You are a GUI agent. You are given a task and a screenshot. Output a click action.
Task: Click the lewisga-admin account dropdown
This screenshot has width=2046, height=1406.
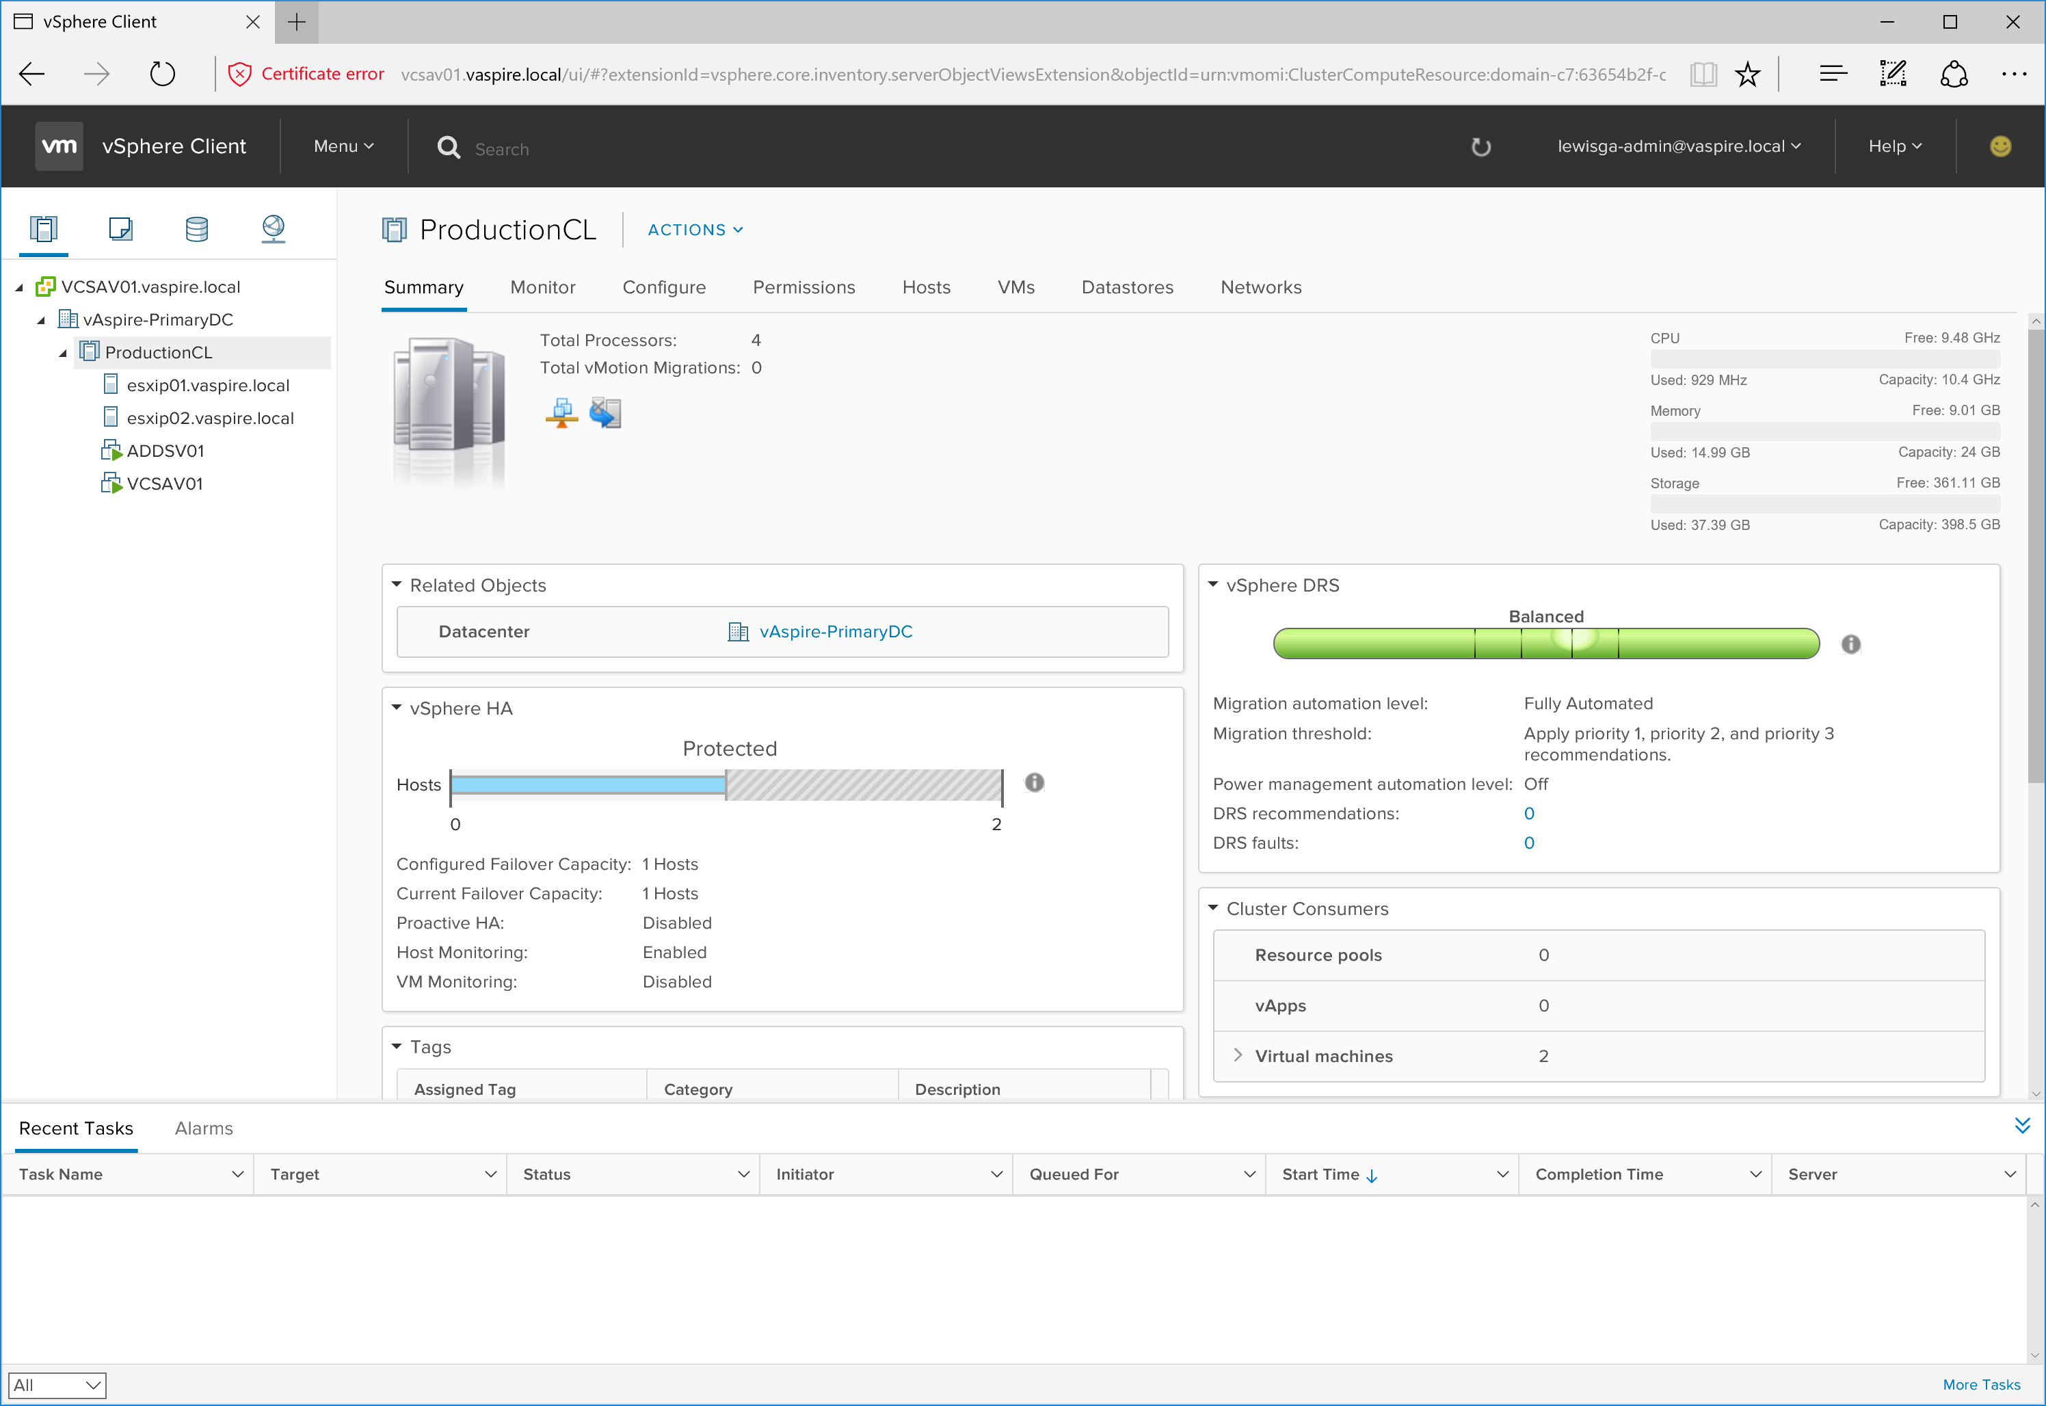(1676, 145)
